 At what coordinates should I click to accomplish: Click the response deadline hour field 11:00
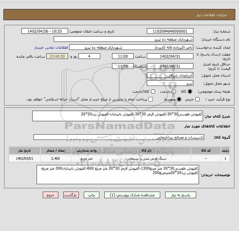coord(123,56)
